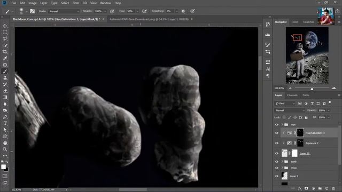342x192 pixels.
Task: Hide the Layer 2 layer
Action: pyautogui.click(x=277, y=176)
